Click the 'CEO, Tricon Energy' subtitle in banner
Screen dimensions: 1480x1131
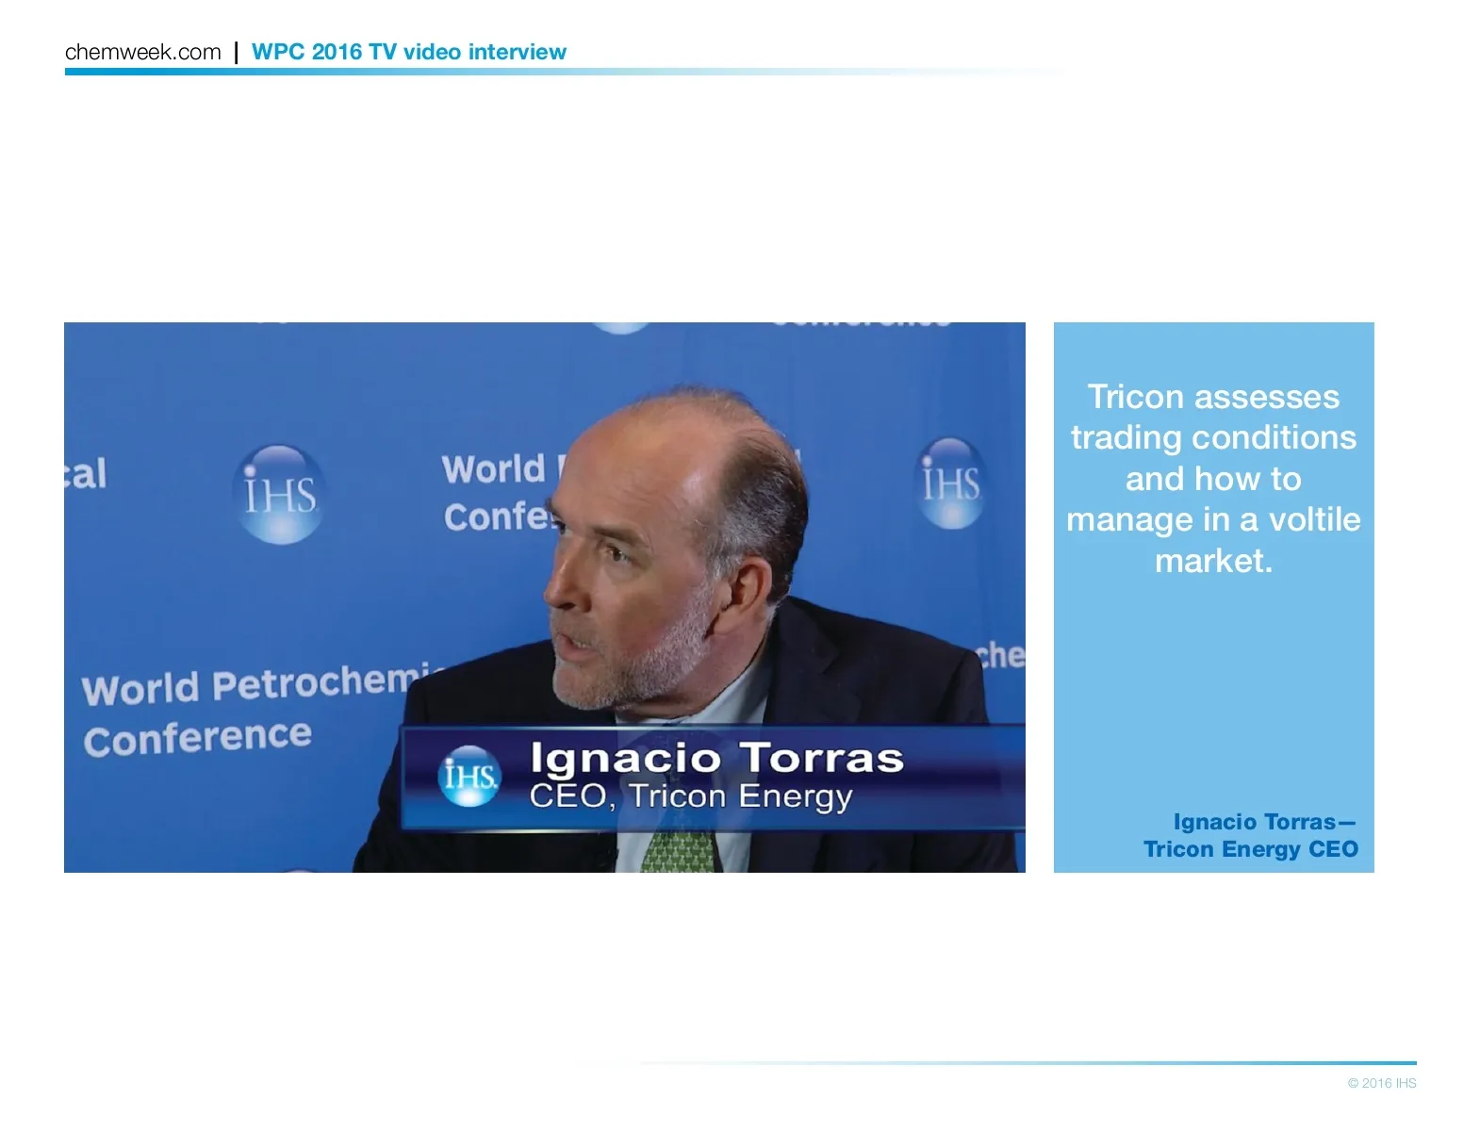[x=690, y=796]
